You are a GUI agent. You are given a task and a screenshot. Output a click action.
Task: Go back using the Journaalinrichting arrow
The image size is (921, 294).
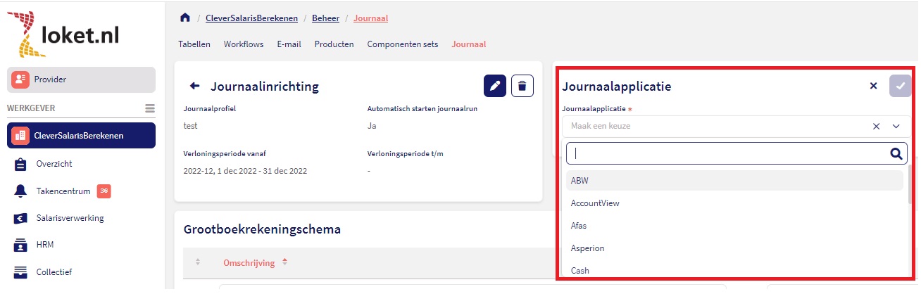[x=195, y=86]
